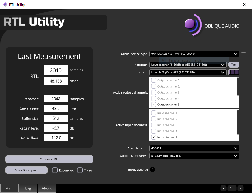Switch to the Log tab
This screenshot has height=193, width=252.
pos(28,188)
